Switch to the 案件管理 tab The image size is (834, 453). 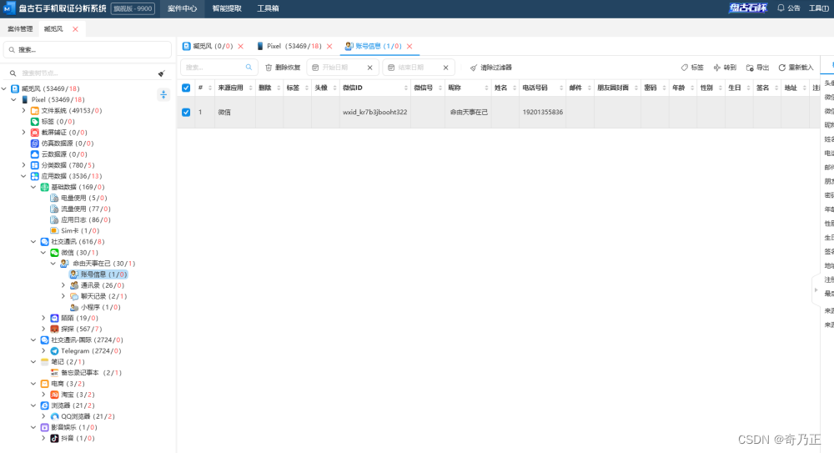point(20,28)
